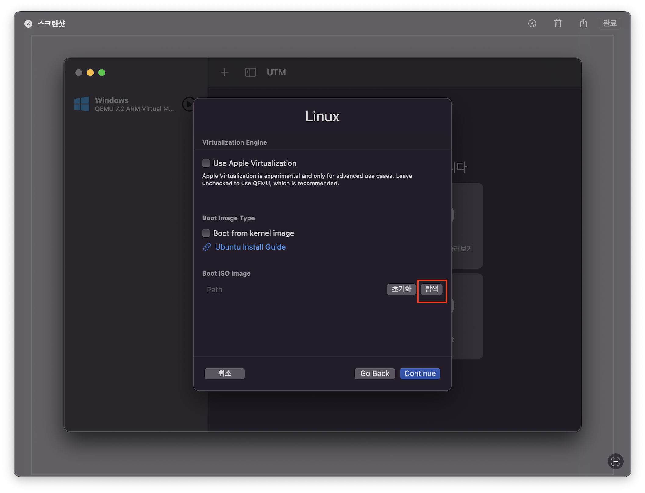Screen dimensions: 645x493
Task: Enable Use Apple Virtualization checkbox
Action: tap(206, 163)
